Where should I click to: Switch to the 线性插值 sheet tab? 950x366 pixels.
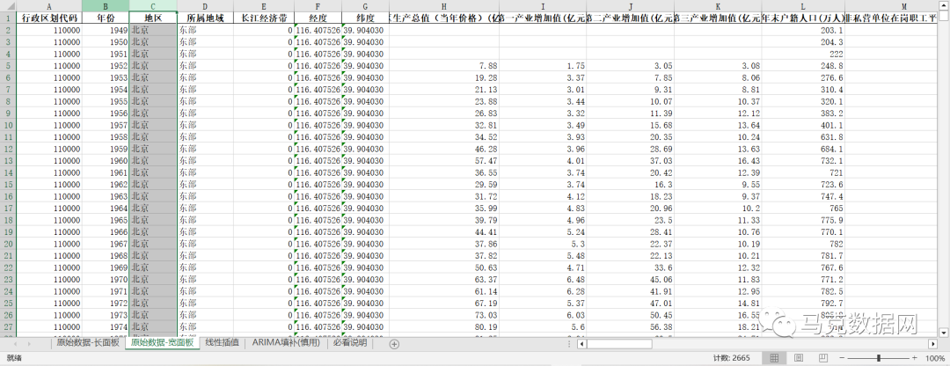[223, 343]
